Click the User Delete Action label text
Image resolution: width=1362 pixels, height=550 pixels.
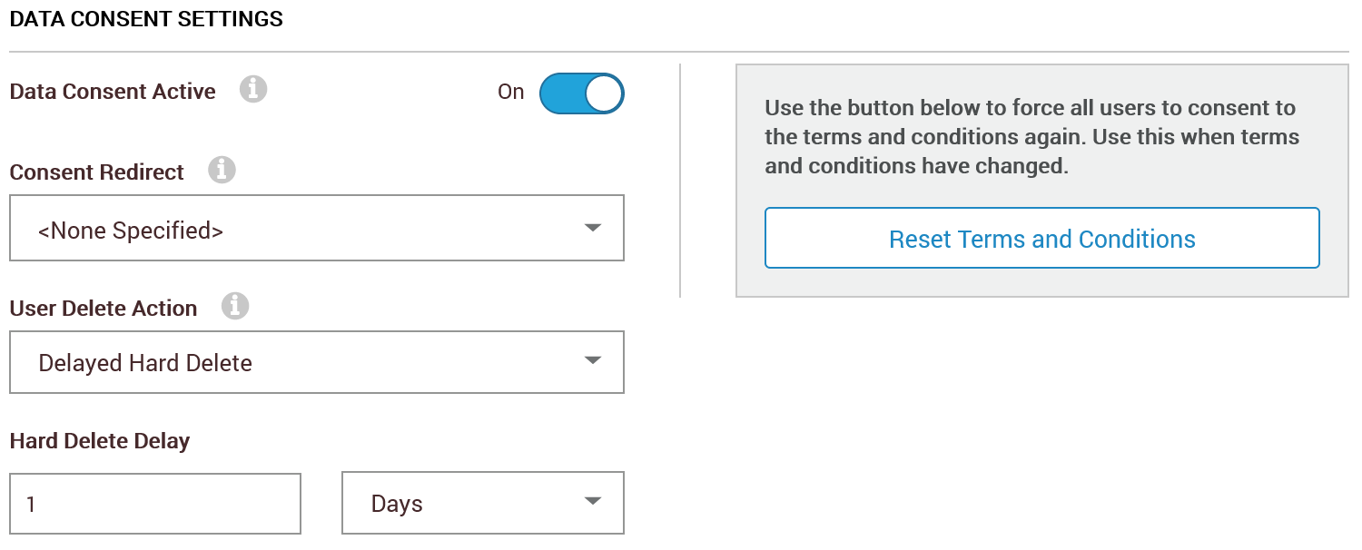tap(104, 309)
